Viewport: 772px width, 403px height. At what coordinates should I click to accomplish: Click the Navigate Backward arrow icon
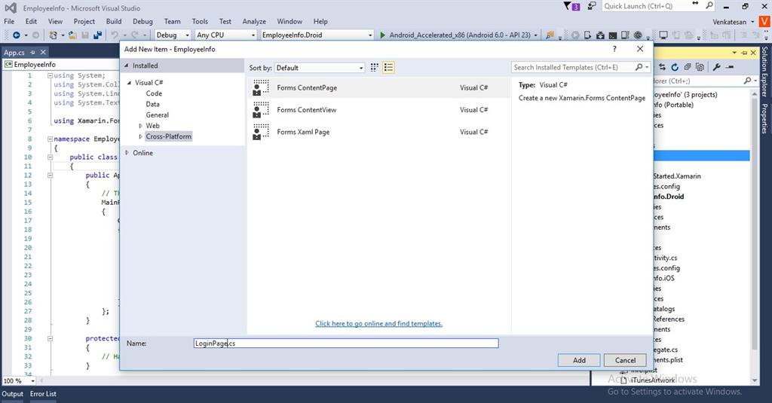(x=17, y=35)
